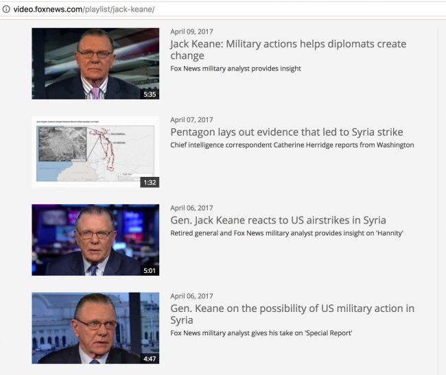Viewport: 446px width, 375px height.
Task: Click the Catherine Herridge reports description text
Action: (292, 145)
